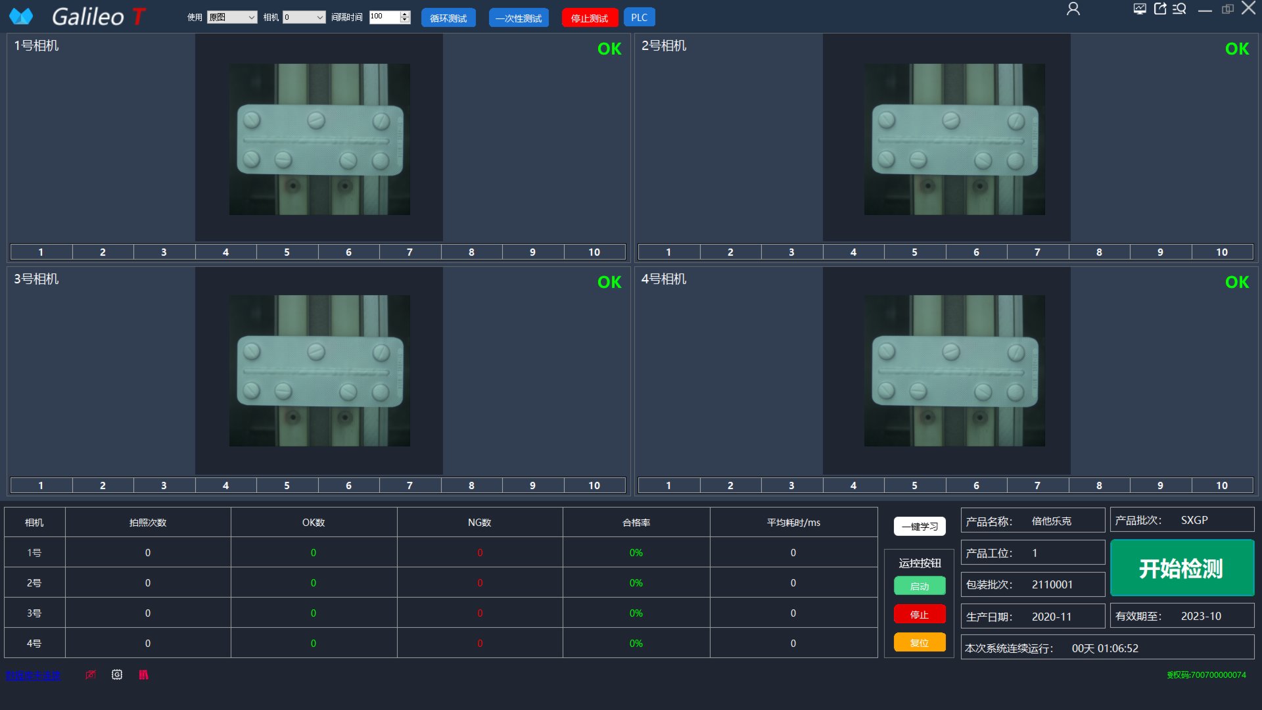
Task: Click the red camera disconnected icon
Action: pos(91,674)
